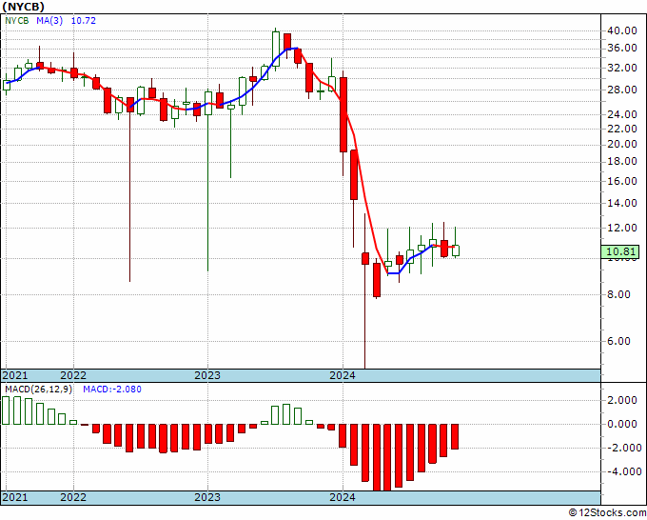Click the highlighted 10.81 current price tag
The width and height of the screenshot is (647, 520).
[x=620, y=251]
